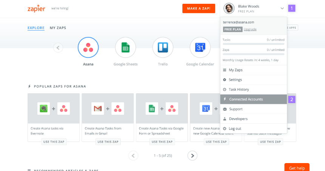The image size is (325, 171).
Task: Go to next page of popular zaps
Action: tap(193, 156)
